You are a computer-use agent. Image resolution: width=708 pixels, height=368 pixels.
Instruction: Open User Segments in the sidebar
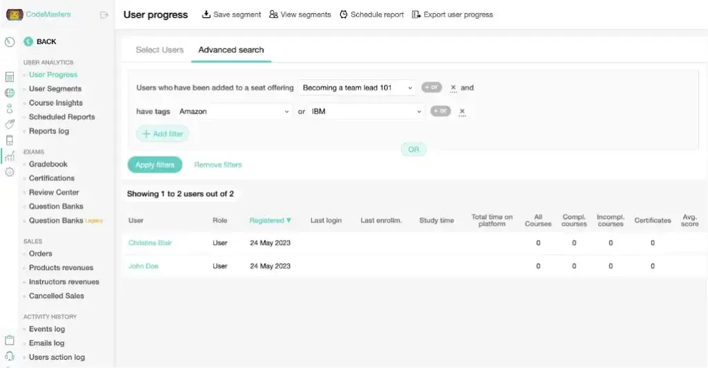[55, 89]
